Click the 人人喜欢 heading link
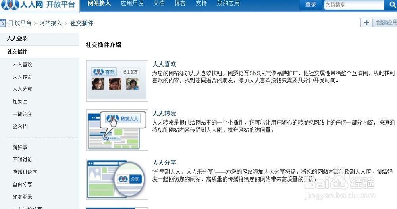 [164, 64]
